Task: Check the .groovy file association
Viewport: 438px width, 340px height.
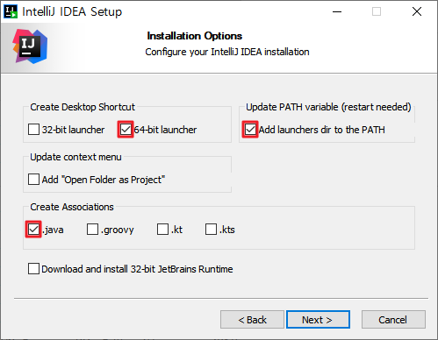Action: click(92, 230)
